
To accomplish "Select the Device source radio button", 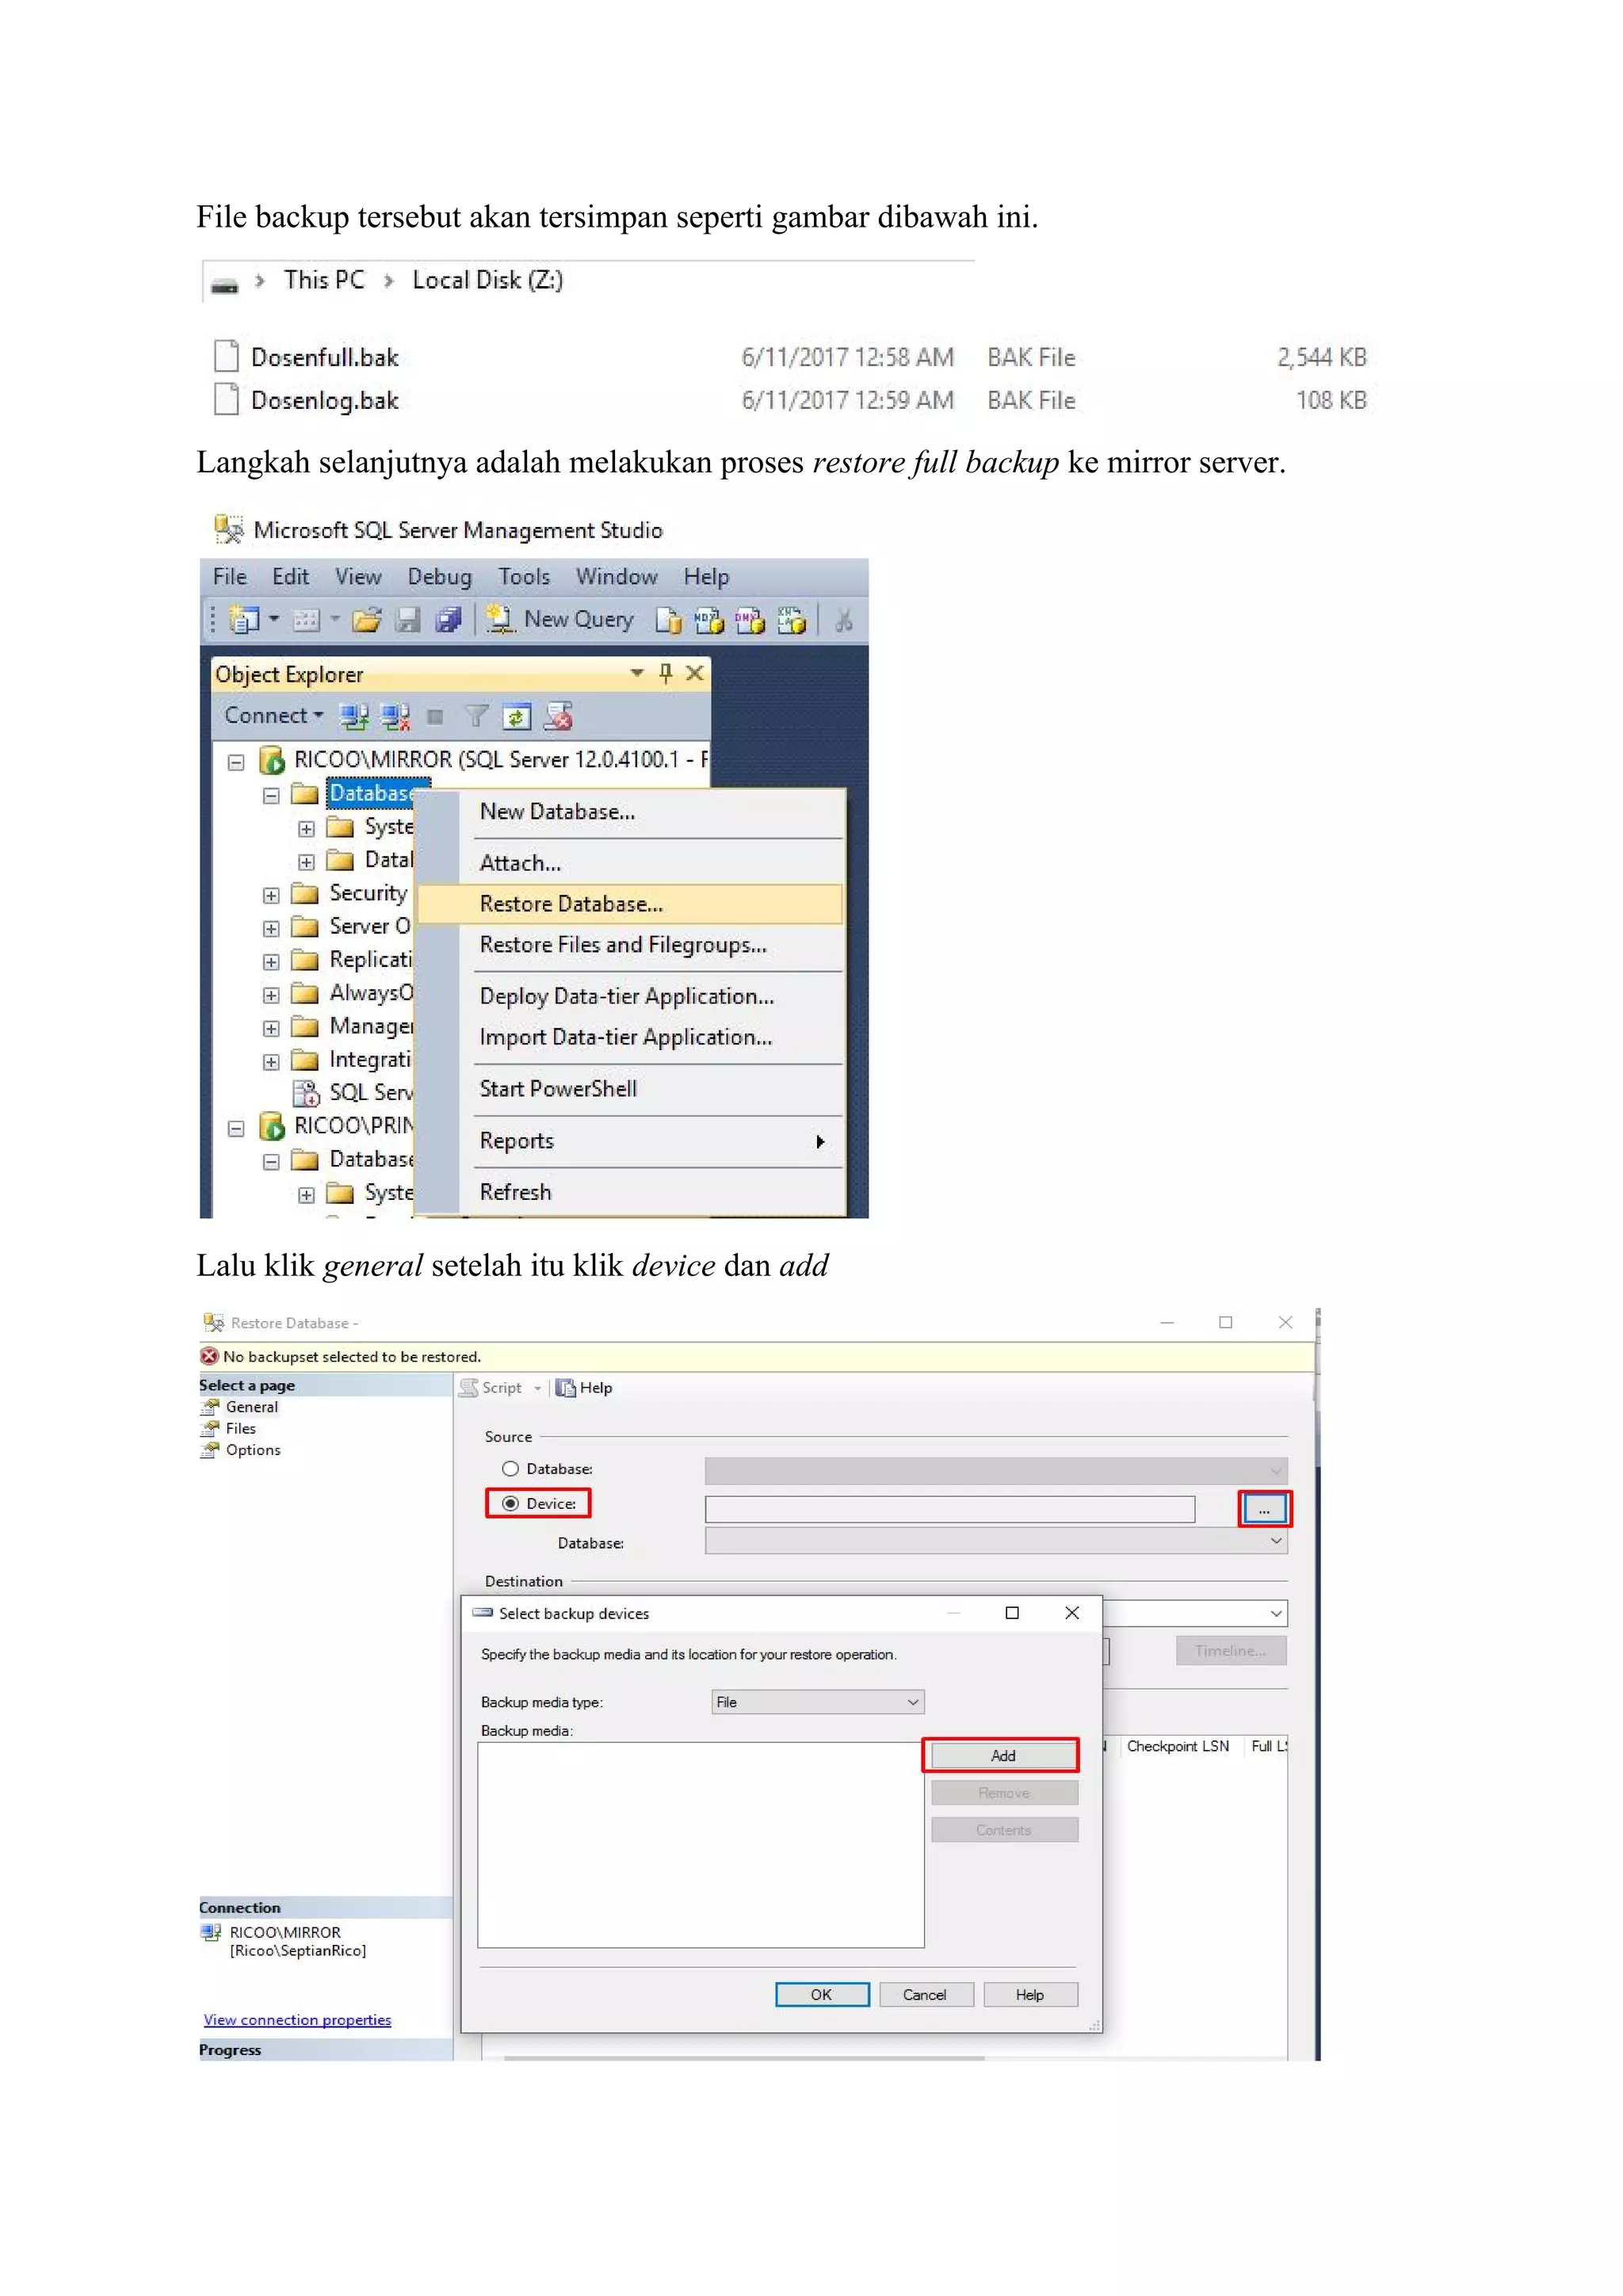I will click(510, 1504).
